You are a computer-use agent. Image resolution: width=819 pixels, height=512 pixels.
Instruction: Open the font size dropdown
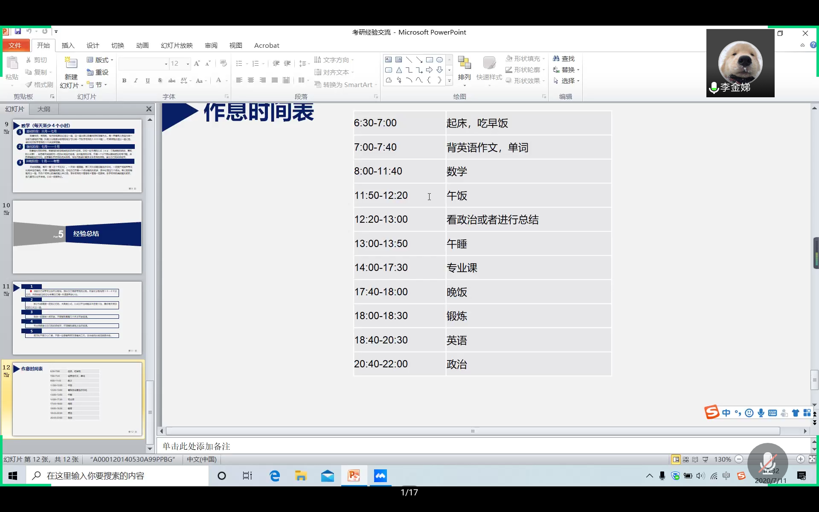click(x=188, y=64)
